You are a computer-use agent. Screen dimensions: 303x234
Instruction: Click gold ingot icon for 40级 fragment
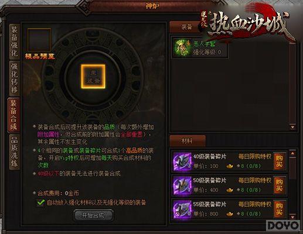pos(230,167)
